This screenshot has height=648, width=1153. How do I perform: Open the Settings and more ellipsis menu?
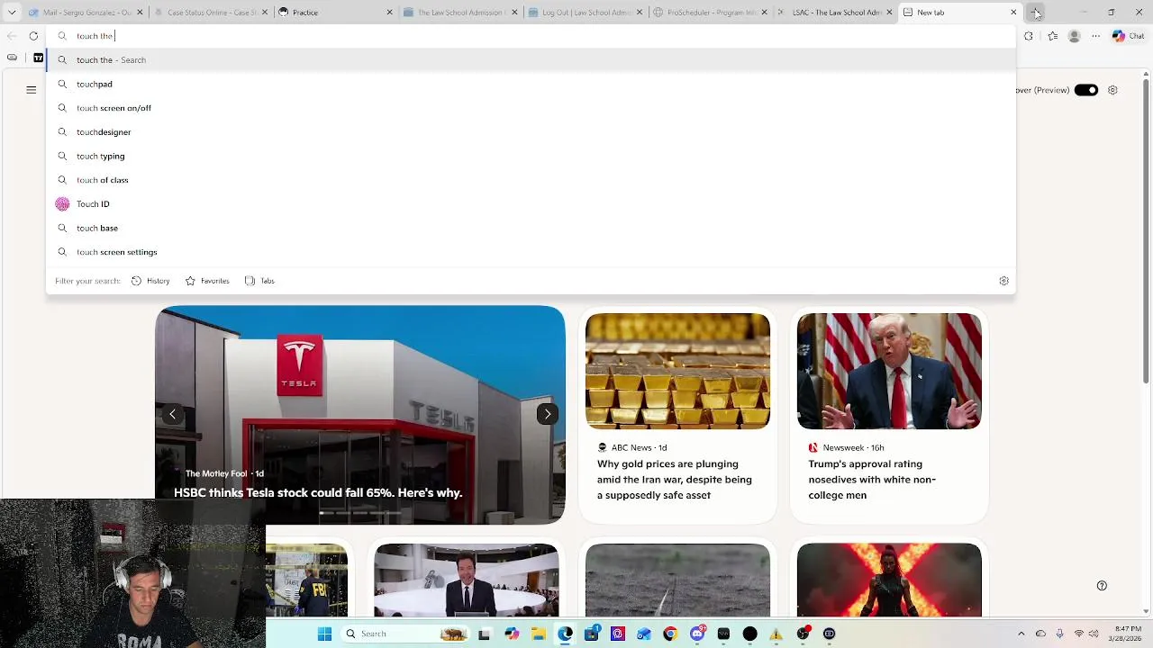1095,36
